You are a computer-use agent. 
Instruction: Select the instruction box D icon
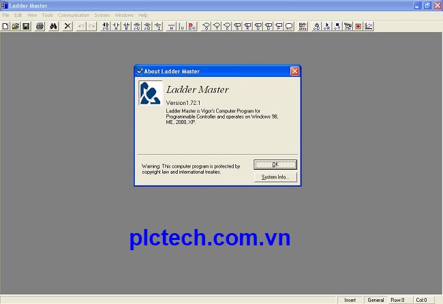tap(269, 27)
